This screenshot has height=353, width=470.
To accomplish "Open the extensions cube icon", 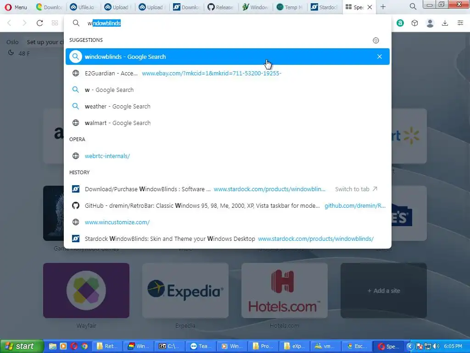I will click(415, 23).
